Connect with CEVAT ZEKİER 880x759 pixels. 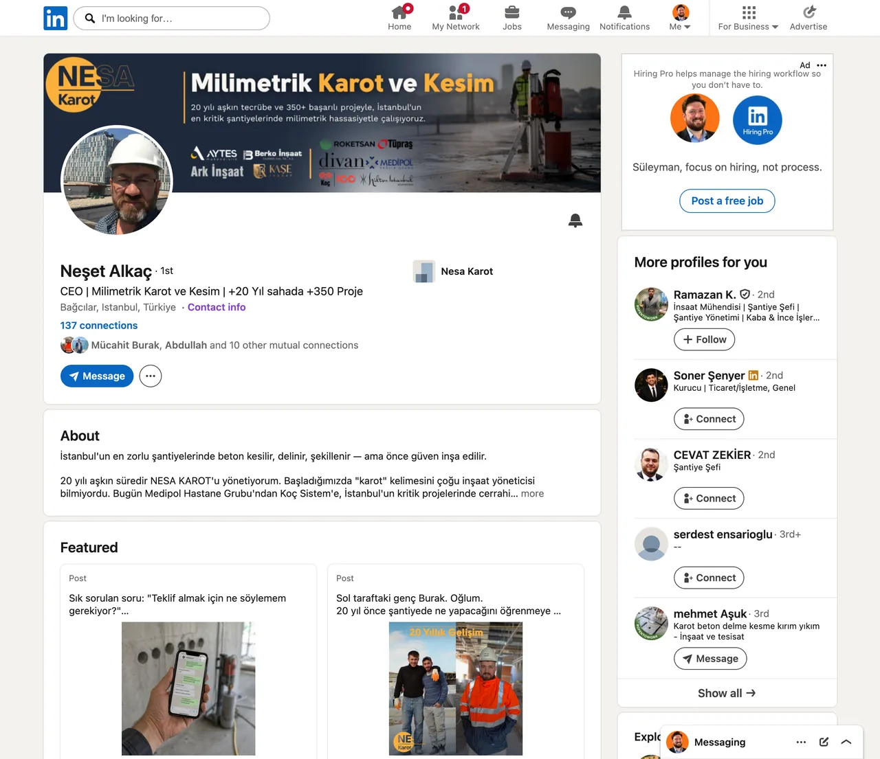click(709, 499)
